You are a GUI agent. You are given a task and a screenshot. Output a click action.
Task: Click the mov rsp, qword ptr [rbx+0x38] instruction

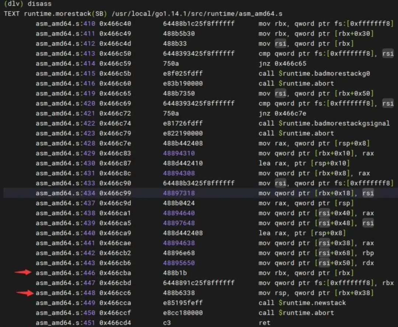click(x=316, y=293)
